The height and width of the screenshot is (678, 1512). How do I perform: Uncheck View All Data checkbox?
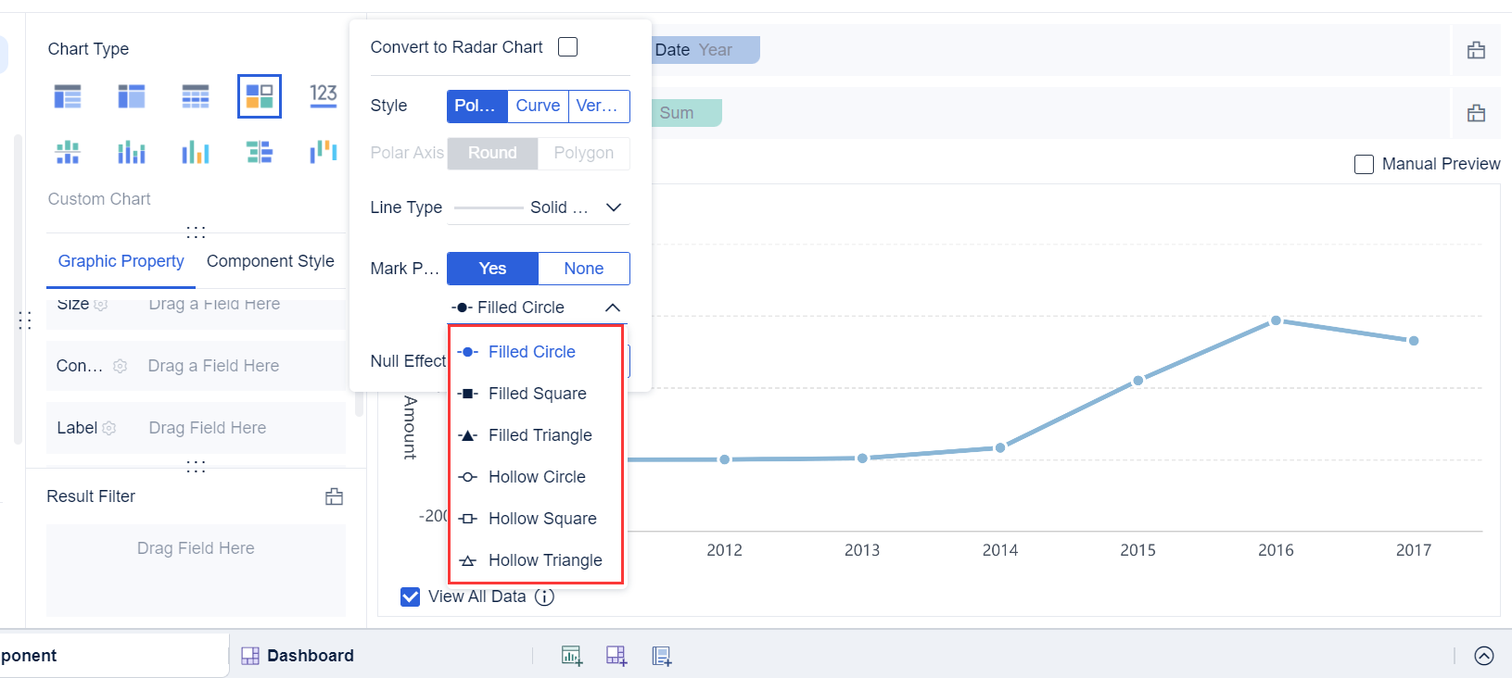tap(411, 596)
